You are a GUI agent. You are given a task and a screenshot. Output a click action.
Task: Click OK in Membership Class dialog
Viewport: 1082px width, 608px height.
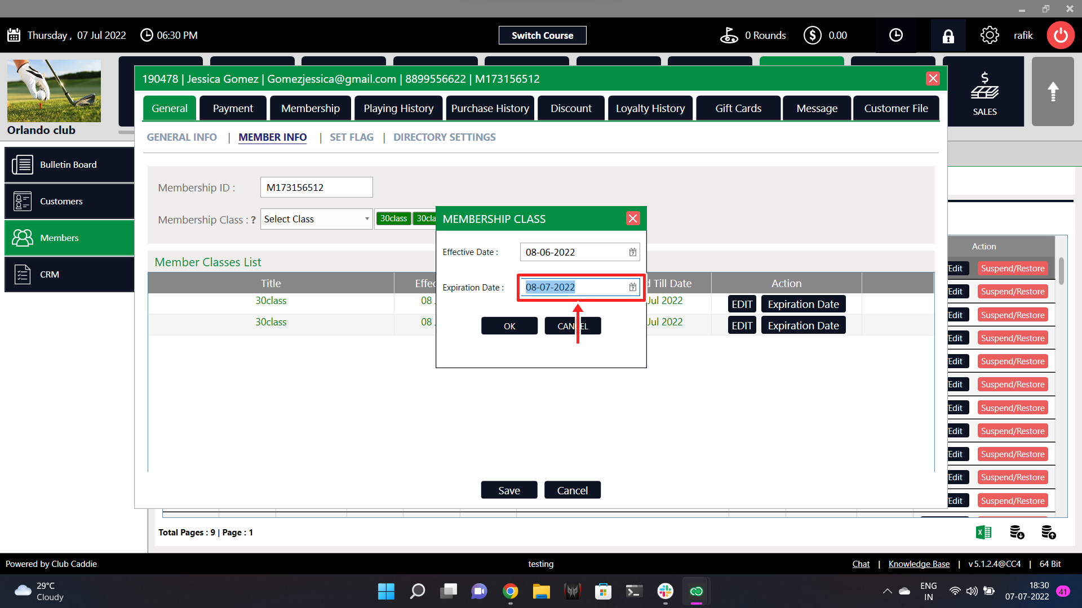pyautogui.click(x=509, y=326)
